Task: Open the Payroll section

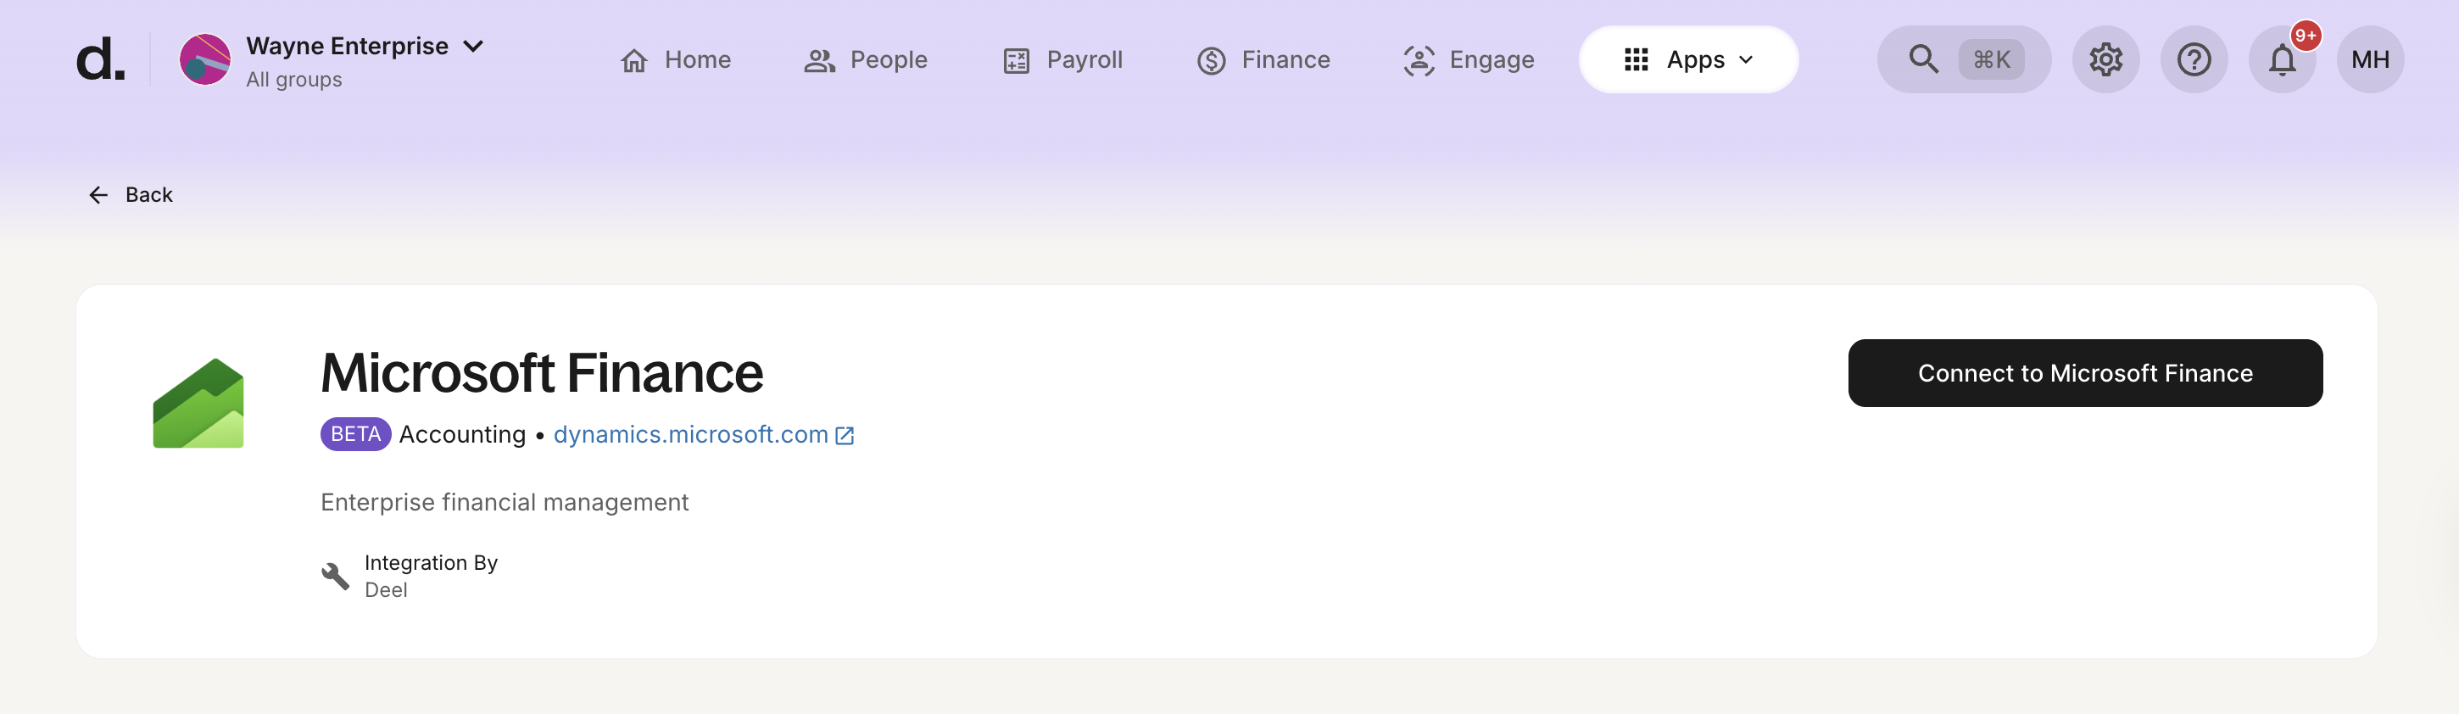Action: point(1062,59)
